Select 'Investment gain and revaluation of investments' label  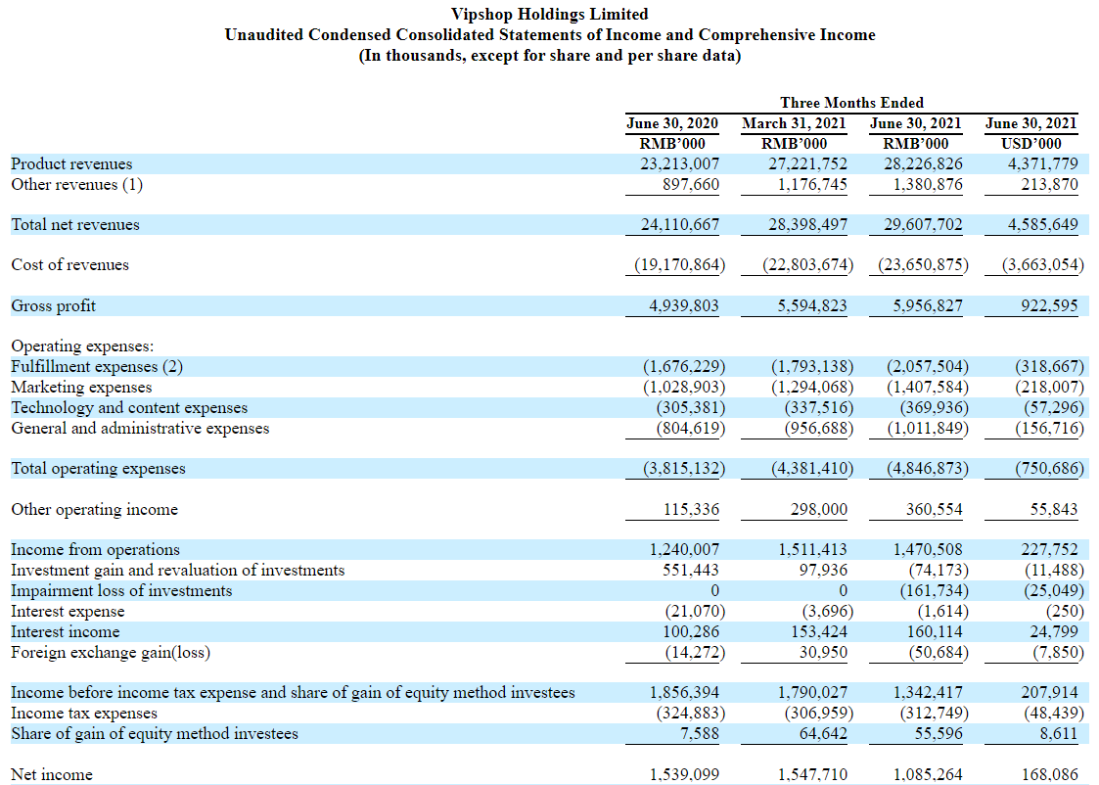coord(178,571)
